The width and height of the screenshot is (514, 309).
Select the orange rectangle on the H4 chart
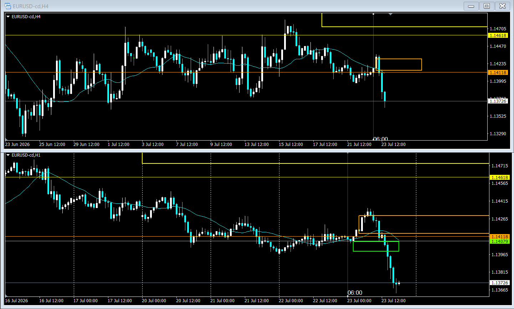pyautogui.click(x=399, y=65)
